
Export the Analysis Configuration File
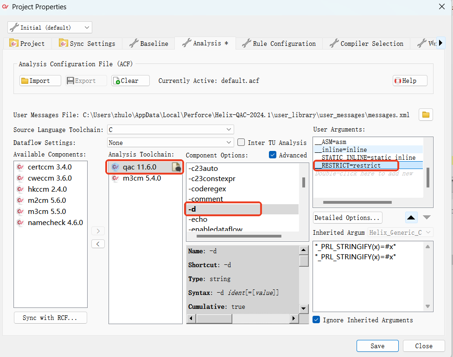[86, 81]
